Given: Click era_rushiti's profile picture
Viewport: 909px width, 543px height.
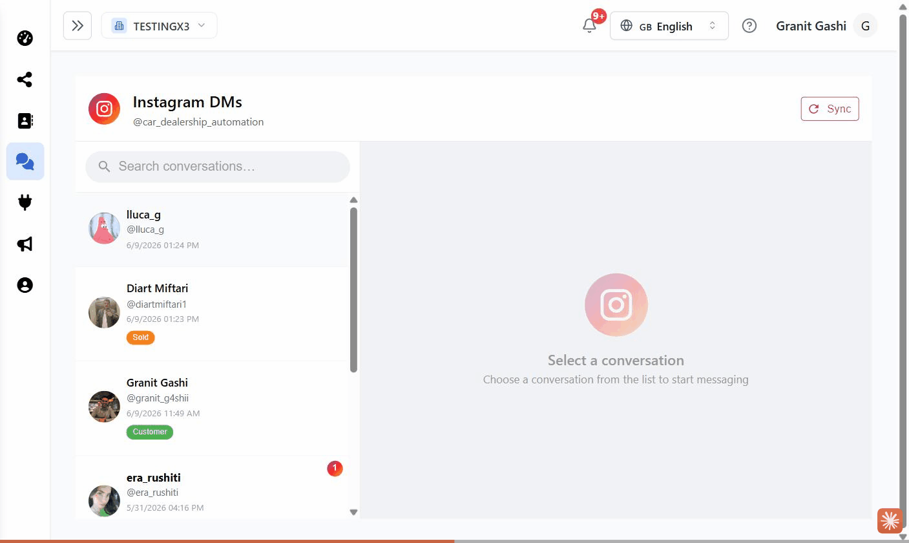Looking at the screenshot, I should 104,501.
